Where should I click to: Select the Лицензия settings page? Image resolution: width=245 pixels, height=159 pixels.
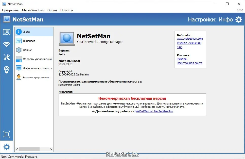(34, 41)
